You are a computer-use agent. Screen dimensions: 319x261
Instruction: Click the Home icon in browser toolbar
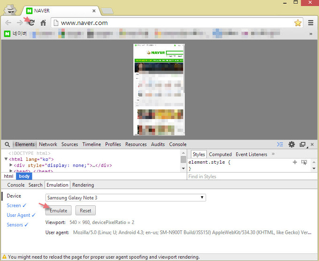point(43,23)
